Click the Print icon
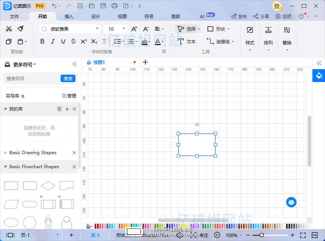Viewport: 325px width, 241px height. tap(115, 6)
